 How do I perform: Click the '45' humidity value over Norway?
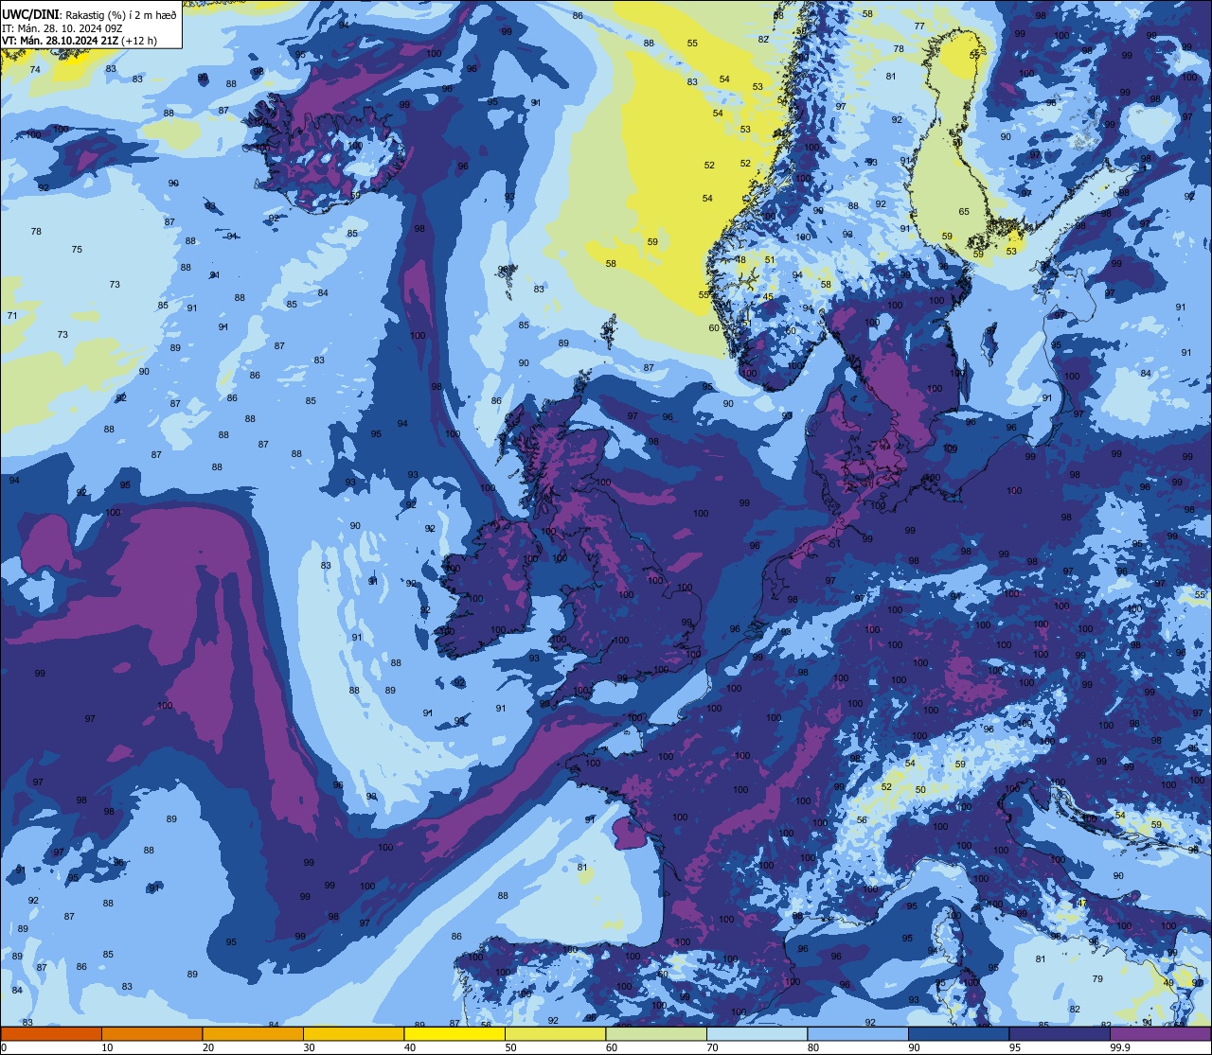(768, 297)
